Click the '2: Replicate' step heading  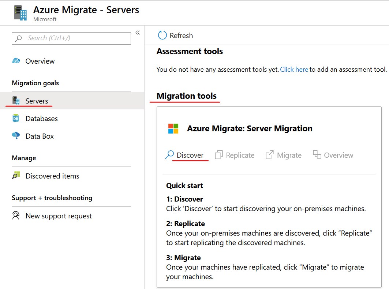pos(186,224)
